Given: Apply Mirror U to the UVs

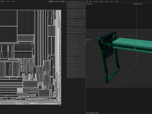Looking at the screenshot, I should click(76, 35).
